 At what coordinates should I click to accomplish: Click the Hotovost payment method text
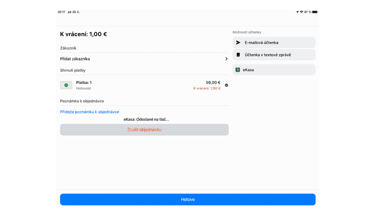(84, 88)
